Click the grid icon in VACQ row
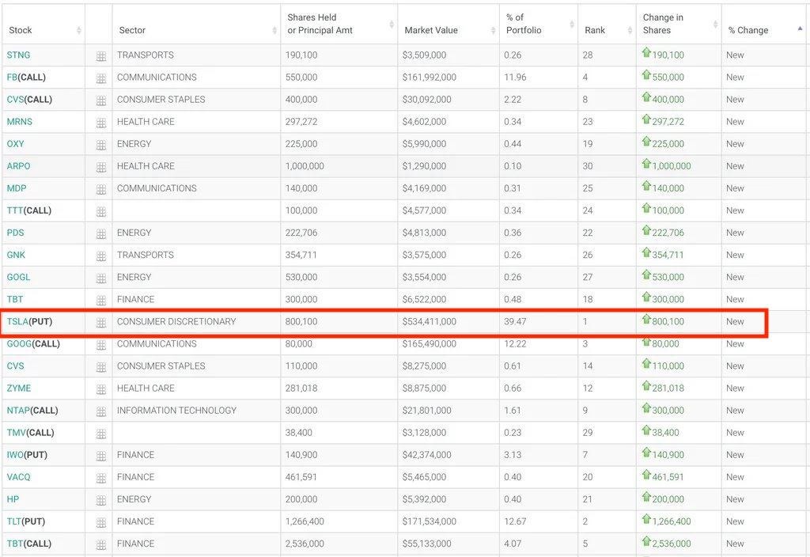 click(101, 479)
